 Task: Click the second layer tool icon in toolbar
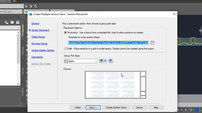[31, 6]
